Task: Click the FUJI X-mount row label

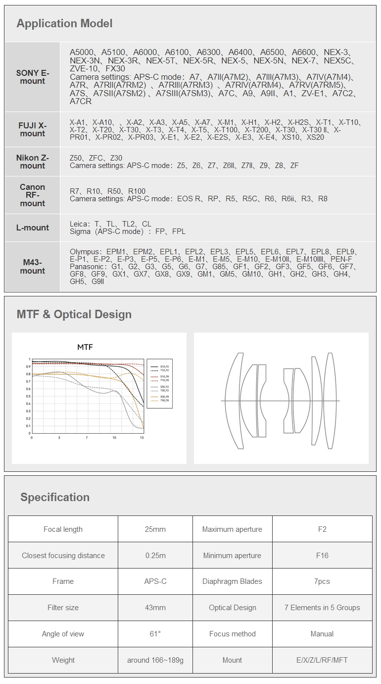Action: point(33,129)
